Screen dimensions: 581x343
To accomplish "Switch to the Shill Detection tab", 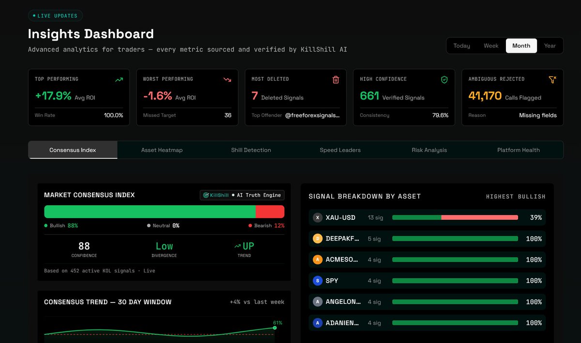I will click(251, 150).
